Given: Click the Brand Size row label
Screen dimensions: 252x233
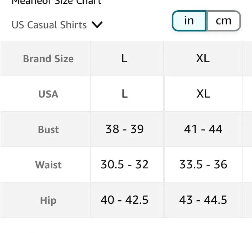Looking at the screenshot, I should [x=48, y=58].
